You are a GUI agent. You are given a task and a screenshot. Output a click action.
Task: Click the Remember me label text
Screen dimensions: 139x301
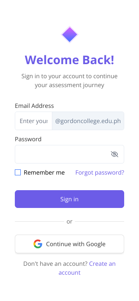[x=44, y=173]
